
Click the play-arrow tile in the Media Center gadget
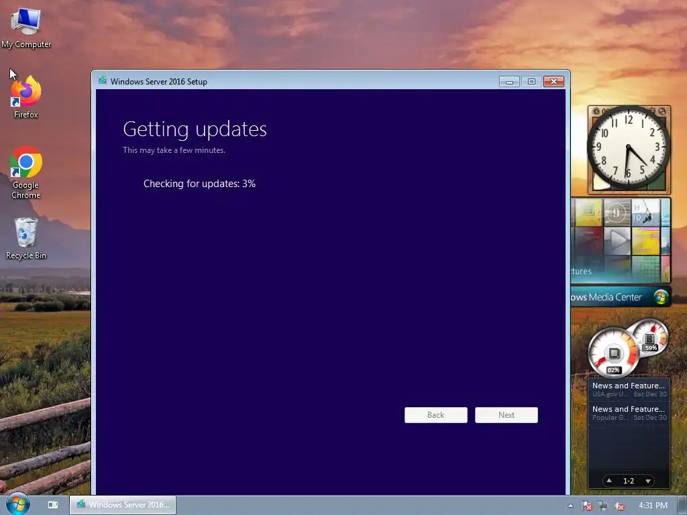tap(617, 241)
